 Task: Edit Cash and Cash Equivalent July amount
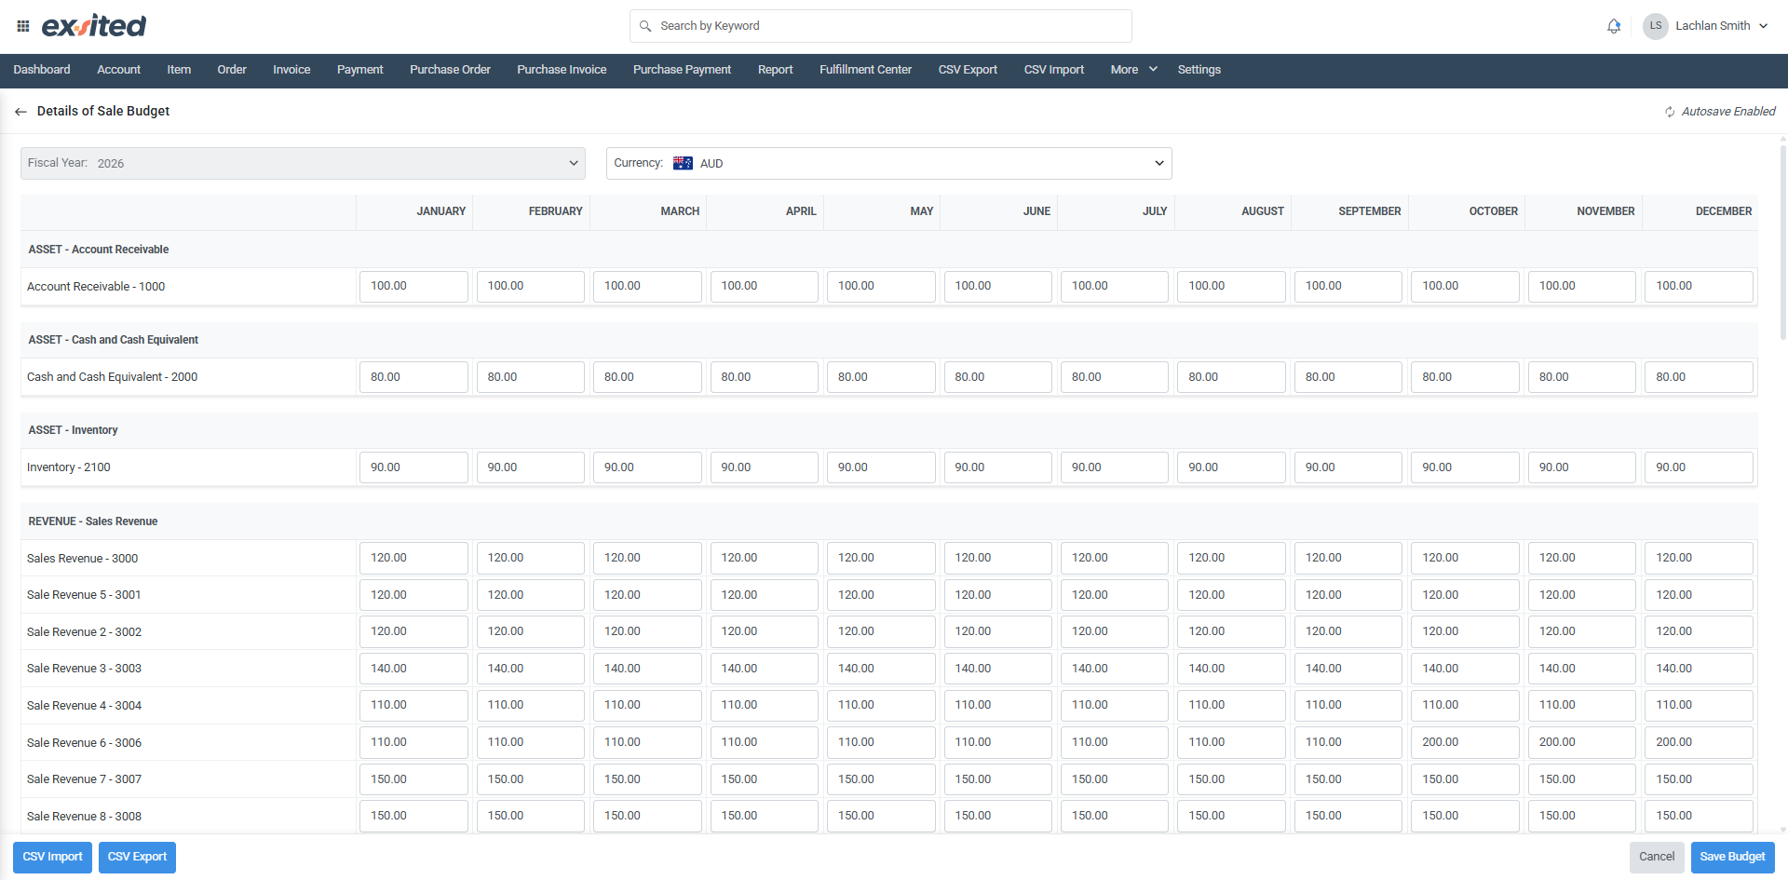(x=1115, y=377)
